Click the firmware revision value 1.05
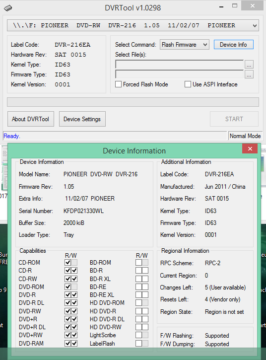Screen dimensions: 266x360 [x=69, y=186]
